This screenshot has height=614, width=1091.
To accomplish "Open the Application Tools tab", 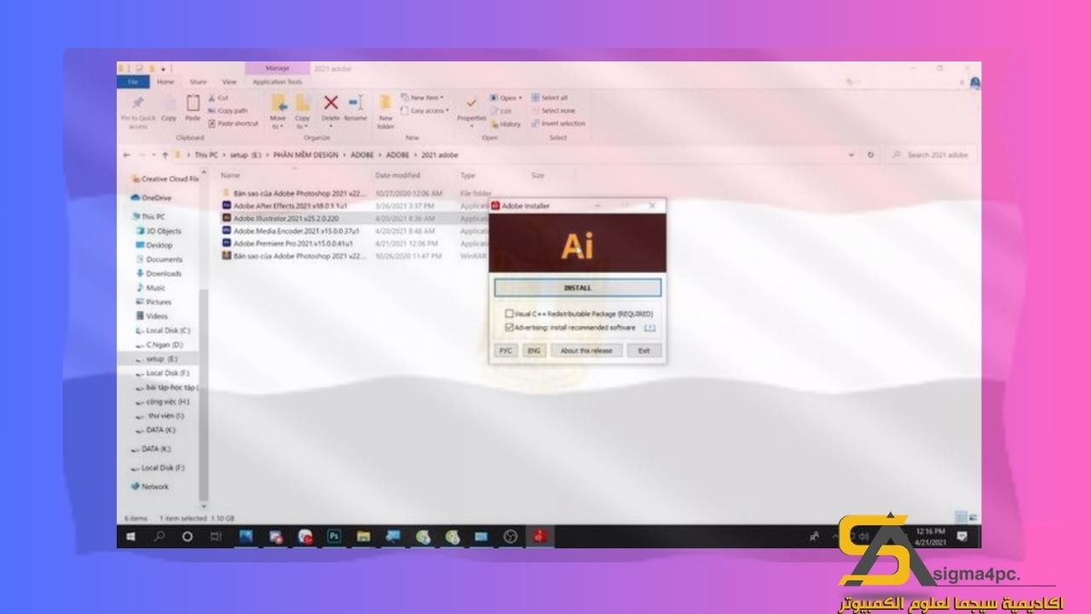I will (278, 82).
